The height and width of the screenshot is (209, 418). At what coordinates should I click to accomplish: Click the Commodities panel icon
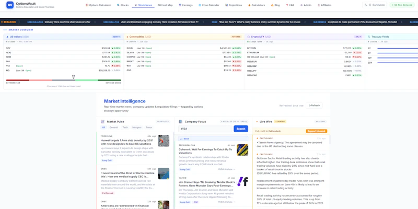click(127, 37)
